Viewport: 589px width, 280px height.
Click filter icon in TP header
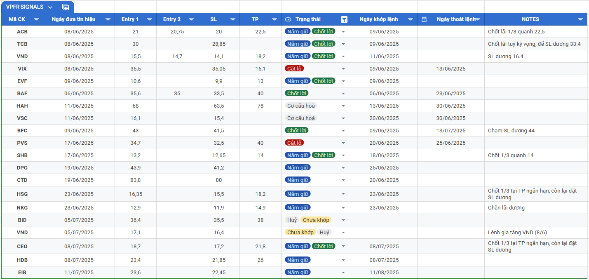(x=275, y=19)
